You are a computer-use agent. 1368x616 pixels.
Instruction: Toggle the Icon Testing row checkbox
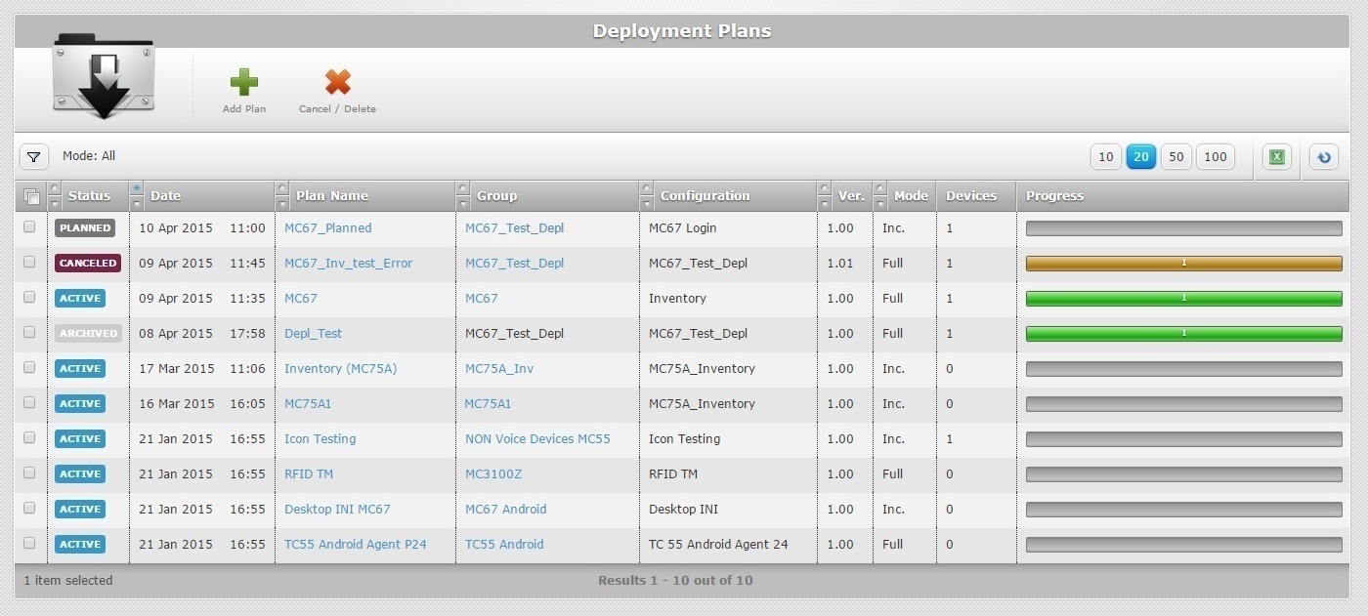[29, 437]
